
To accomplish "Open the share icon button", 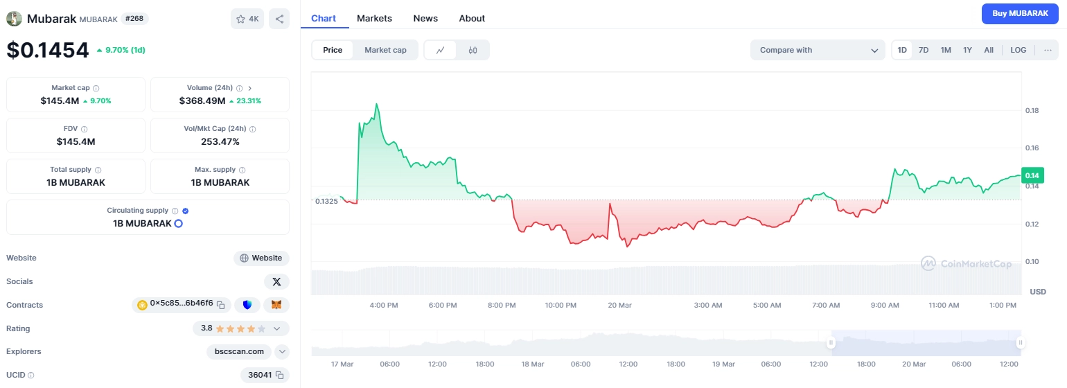I will tap(279, 19).
